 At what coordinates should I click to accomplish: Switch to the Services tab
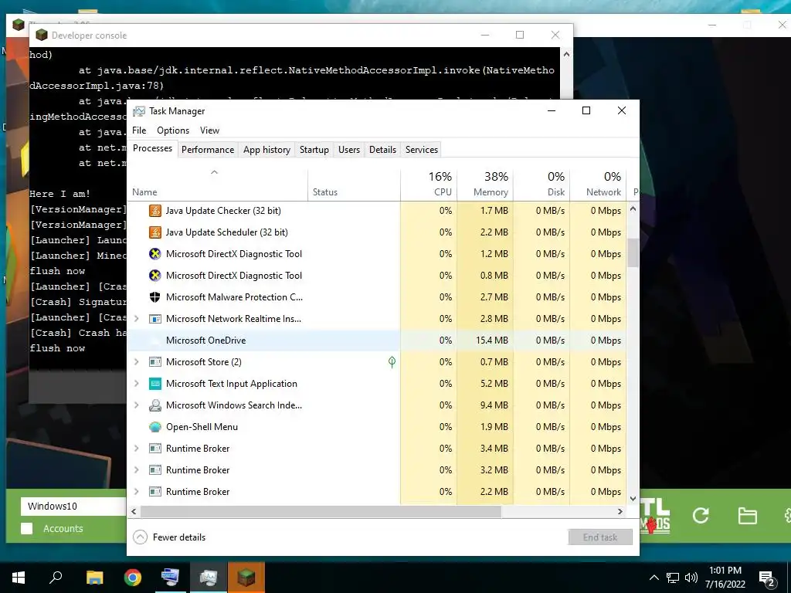[x=422, y=150]
